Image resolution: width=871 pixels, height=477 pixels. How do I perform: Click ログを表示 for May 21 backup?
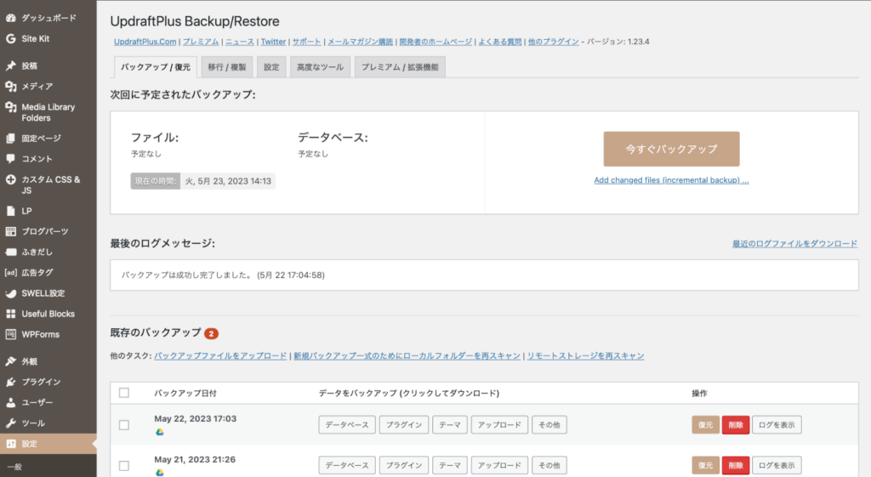click(x=777, y=465)
